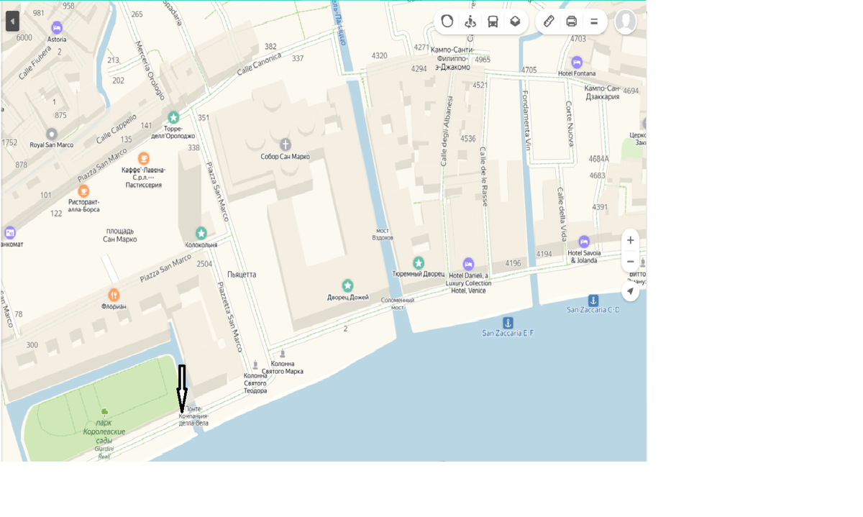Open street panoramas with the pedestrian icon
This screenshot has width=863, height=517.
click(x=470, y=22)
